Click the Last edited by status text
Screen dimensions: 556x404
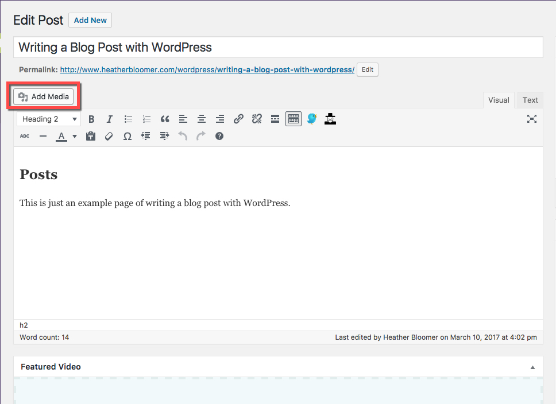[x=436, y=337]
